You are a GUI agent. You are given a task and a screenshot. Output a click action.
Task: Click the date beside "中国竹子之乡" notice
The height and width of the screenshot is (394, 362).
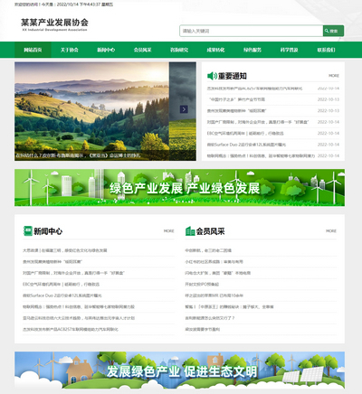coord(329,99)
